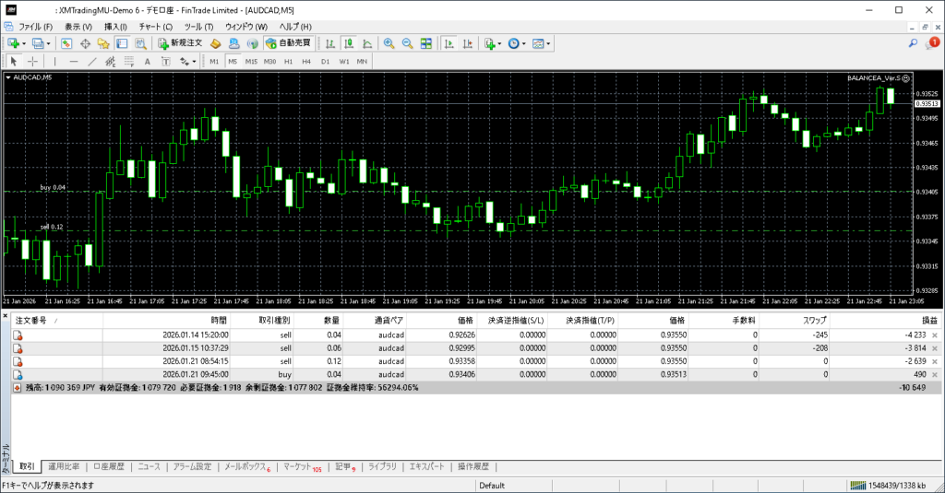Screen dimensions: 945x493
Task: Open the periodicity clock dropdown
Action: coord(523,43)
